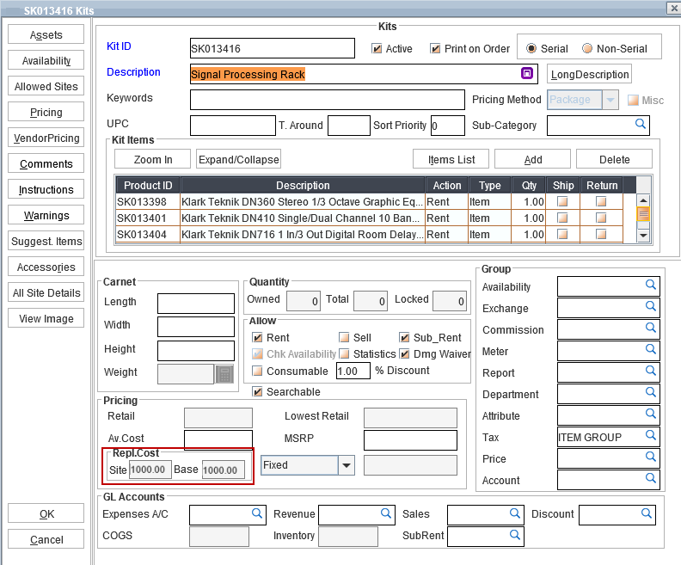Open the Assets side tab
The image size is (681, 565).
pos(46,34)
